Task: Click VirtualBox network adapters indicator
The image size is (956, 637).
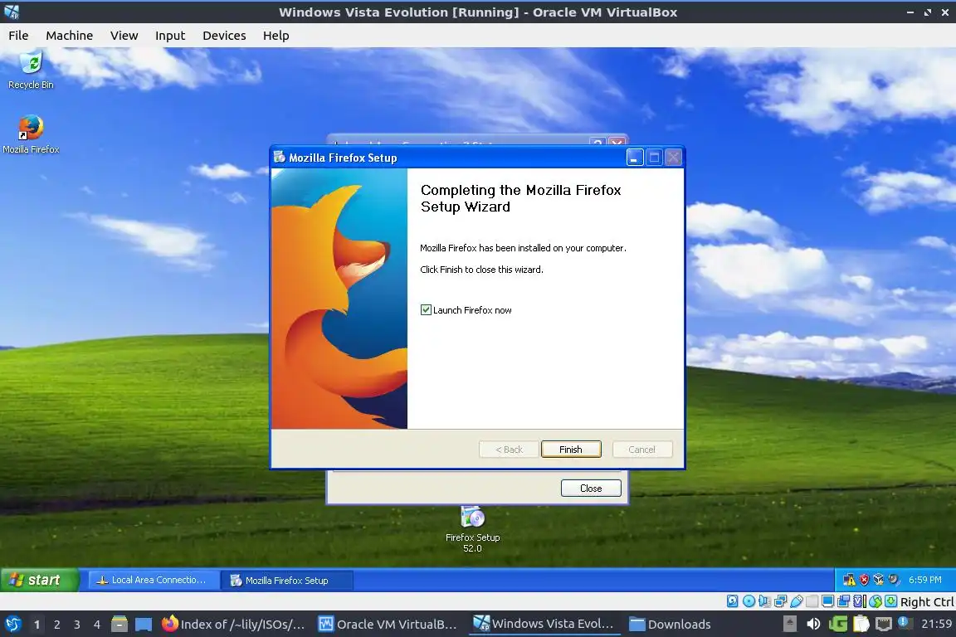Action: (x=780, y=601)
